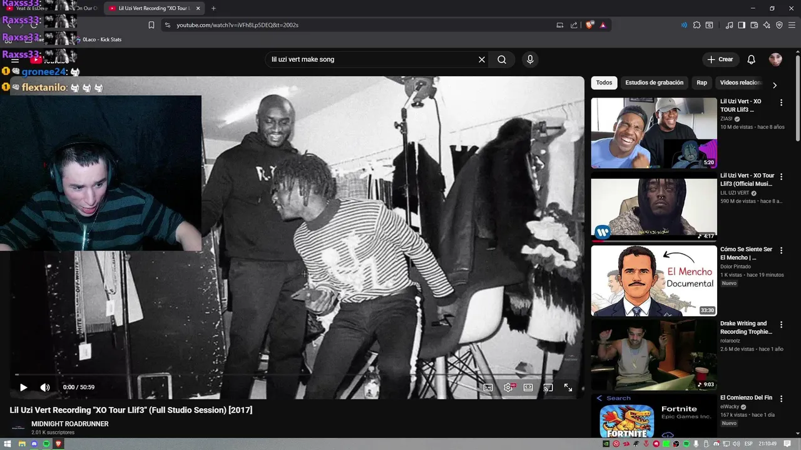This screenshot has width=801, height=450.
Task: Toggle subtitles in the video player
Action: click(488, 387)
